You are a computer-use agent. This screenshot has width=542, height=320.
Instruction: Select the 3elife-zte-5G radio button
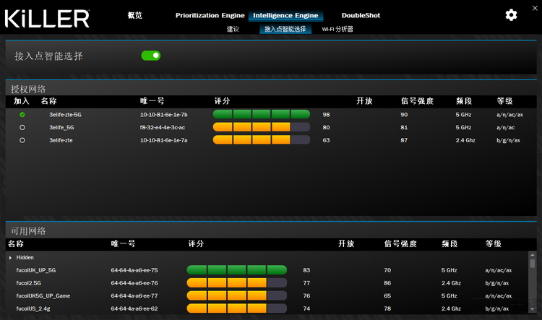(22, 115)
